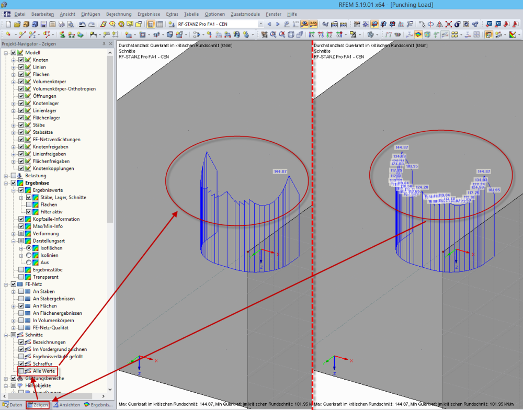The height and width of the screenshot is (410, 523).
Task: Open the Bearbeiten menu
Action: [42, 14]
